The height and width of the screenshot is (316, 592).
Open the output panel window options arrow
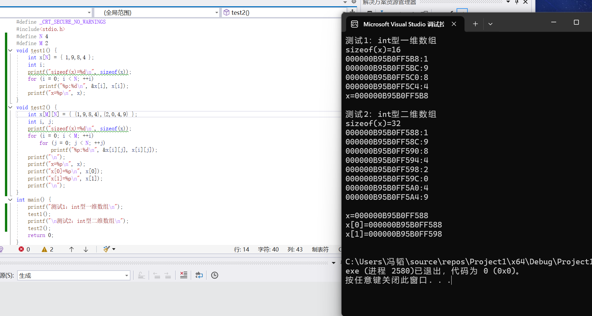click(x=334, y=263)
